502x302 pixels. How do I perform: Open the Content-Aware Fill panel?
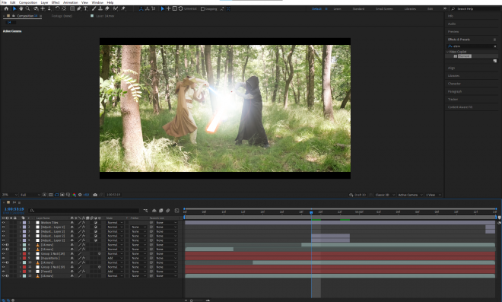click(460, 107)
